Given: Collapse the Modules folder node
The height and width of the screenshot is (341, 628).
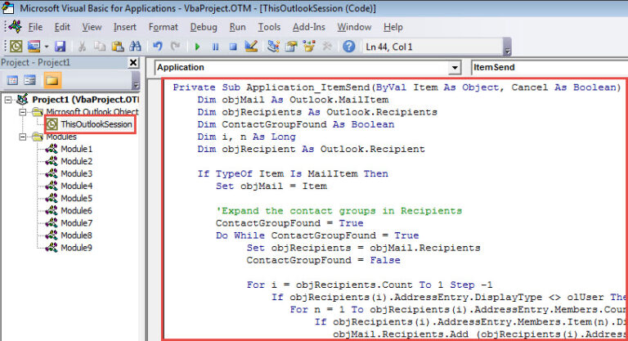Looking at the screenshot, I should (23, 137).
